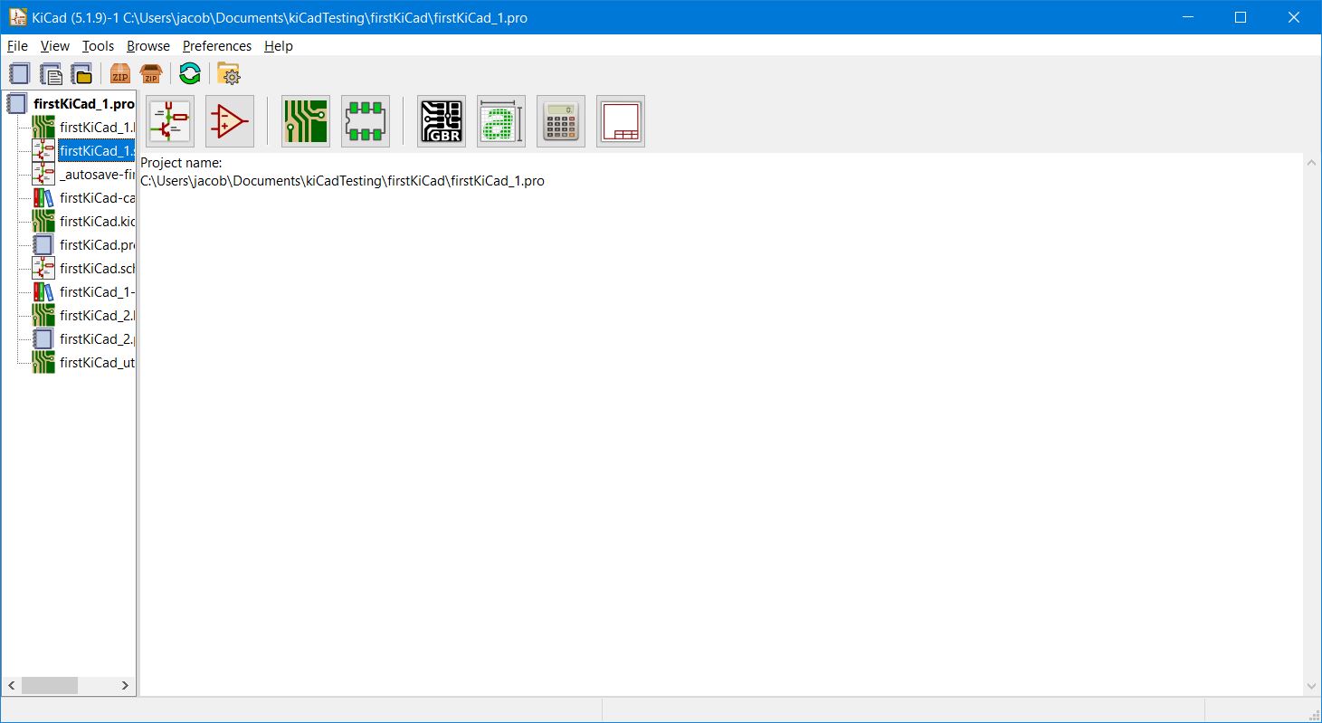Select firstKiCad_2 project file with notebook icon
This screenshot has width=1322, height=723.
coord(97,338)
